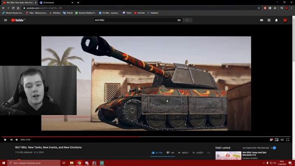Open the For Blitz bookmark

(x=109, y=13)
